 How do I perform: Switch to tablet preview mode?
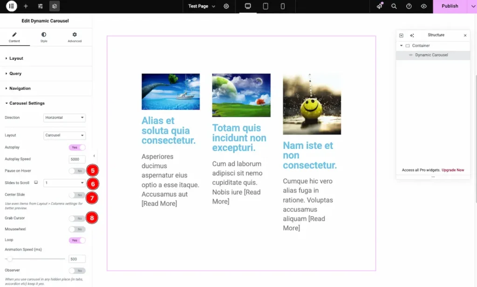pyautogui.click(x=266, y=6)
